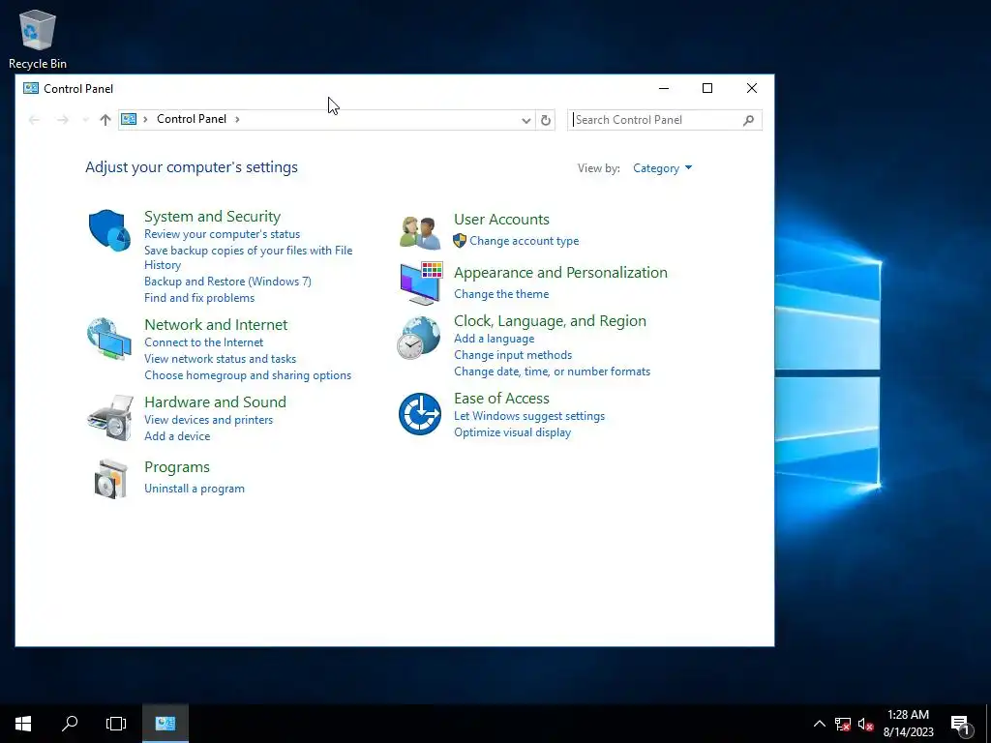Click the Control Panel taskbar button
Viewport: 991px width, 743px height.
pos(165,724)
